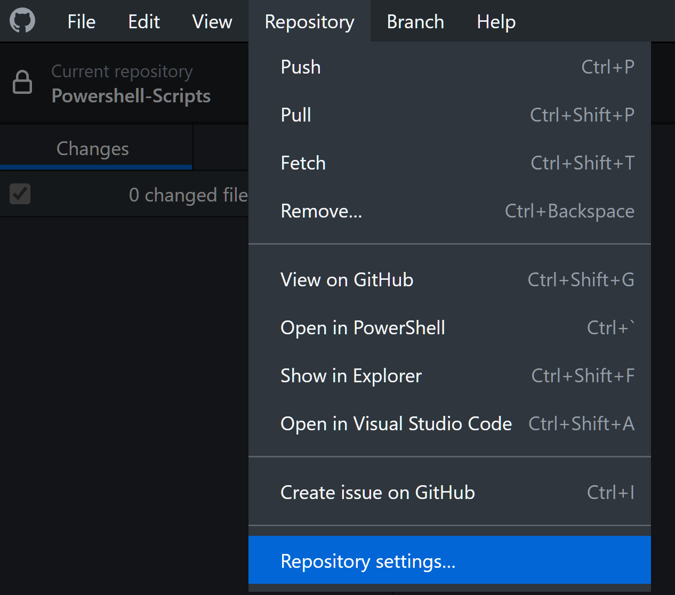This screenshot has height=595, width=675.
Task: Choose Create issue on GitHub
Action: pyautogui.click(x=449, y=493)
